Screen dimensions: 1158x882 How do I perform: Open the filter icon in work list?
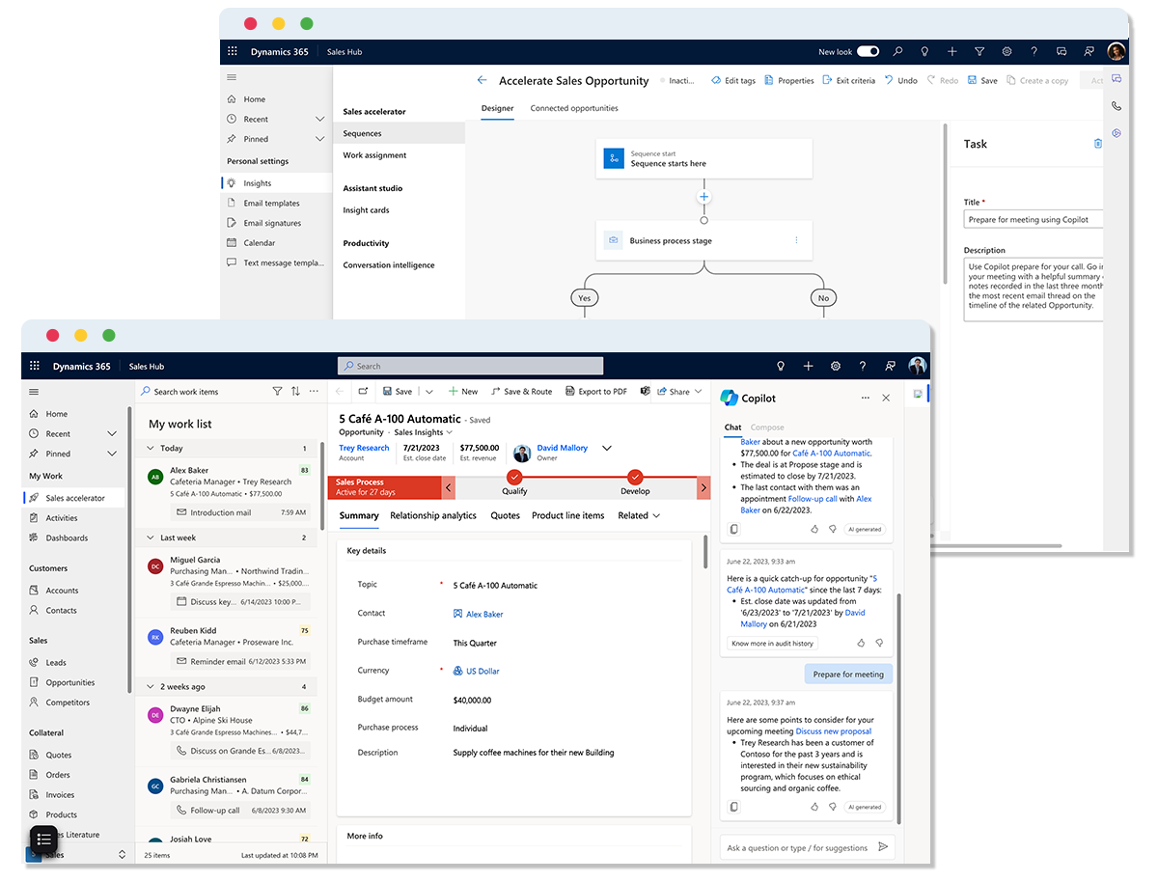pos(277,391)
